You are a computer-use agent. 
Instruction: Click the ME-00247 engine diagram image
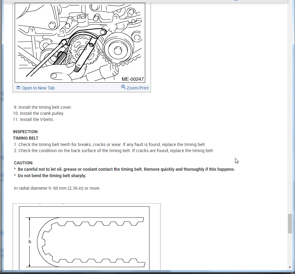coord(80,43)
